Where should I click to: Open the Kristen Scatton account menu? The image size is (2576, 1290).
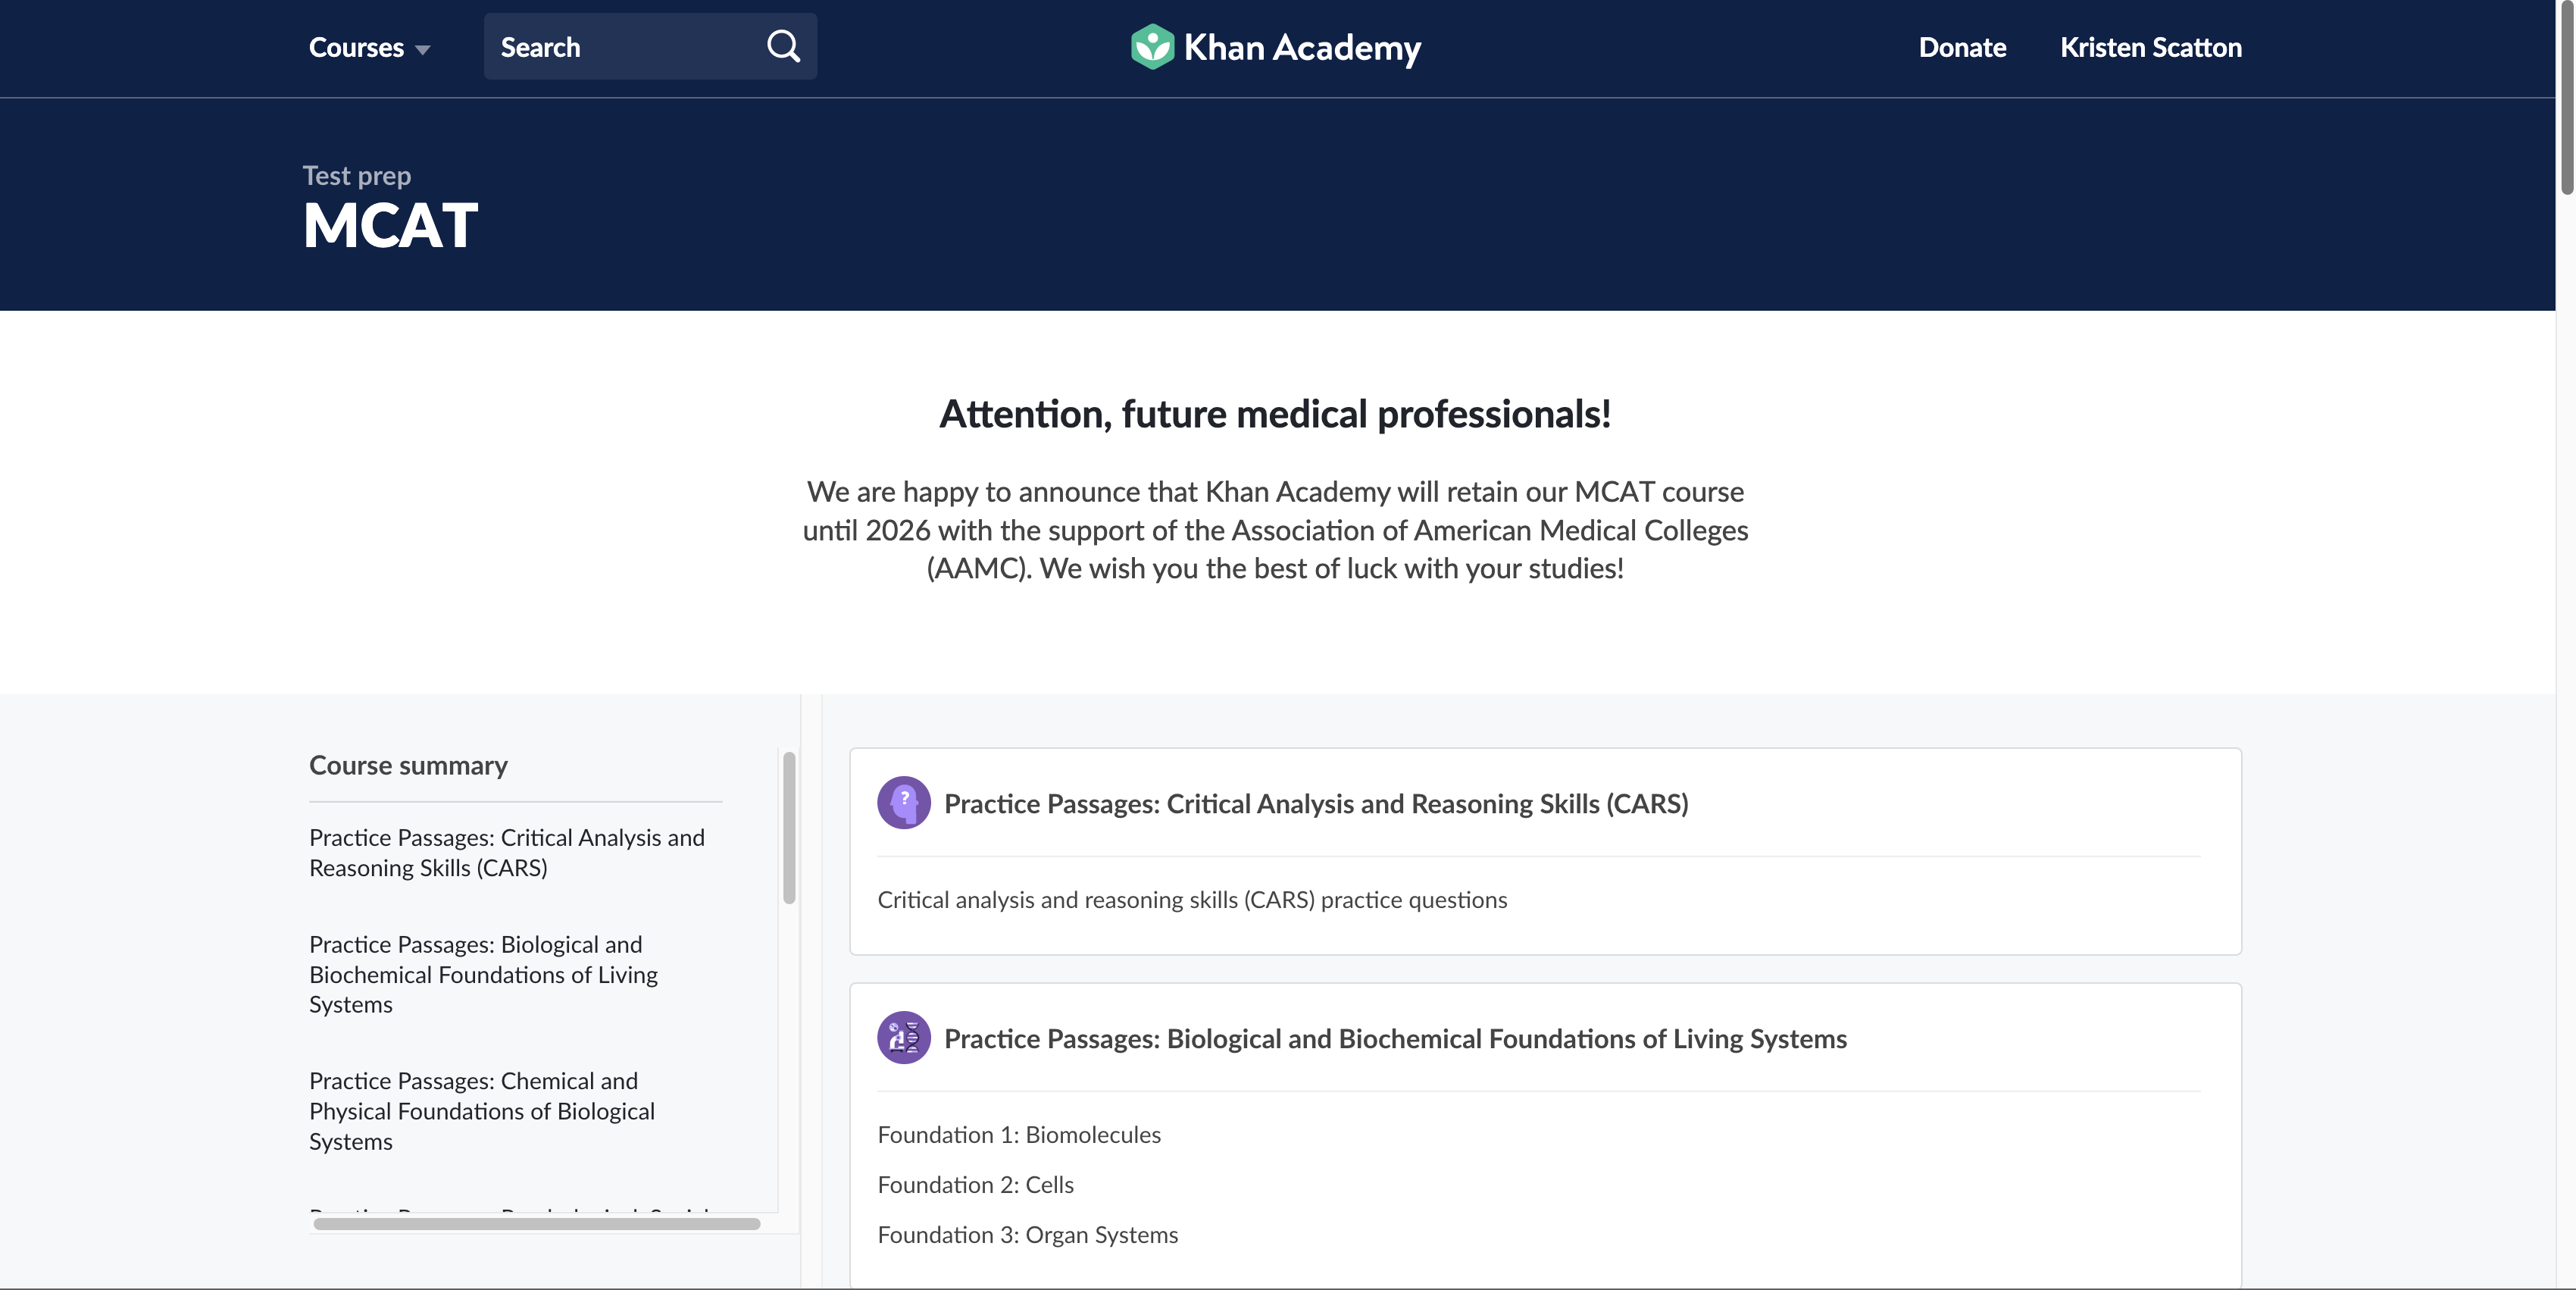(2150, 47)
